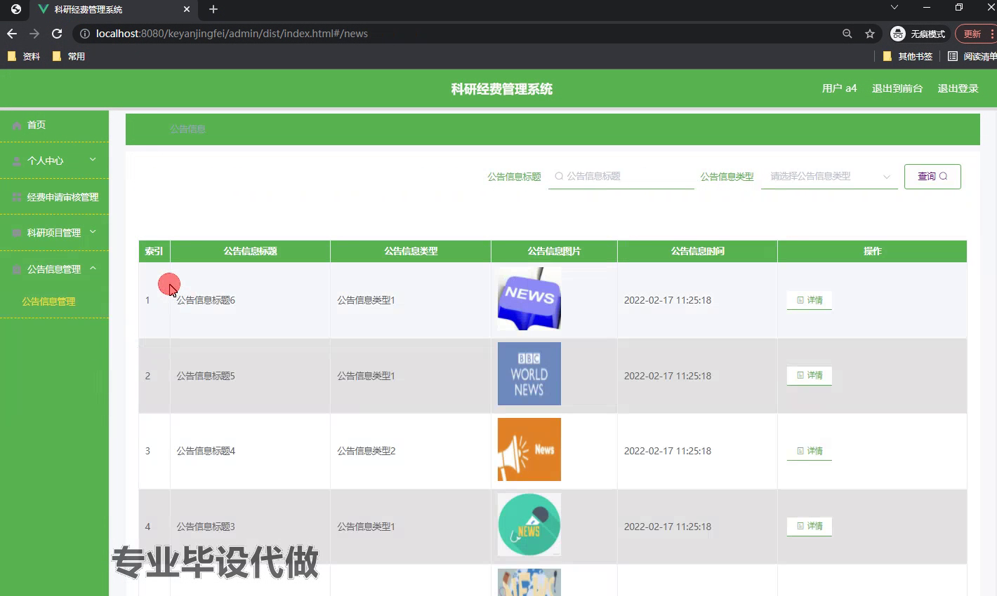This screenshot has width=997, height=596.
Task: Open the browser tab search chevron
Action: tap(894, 7)
